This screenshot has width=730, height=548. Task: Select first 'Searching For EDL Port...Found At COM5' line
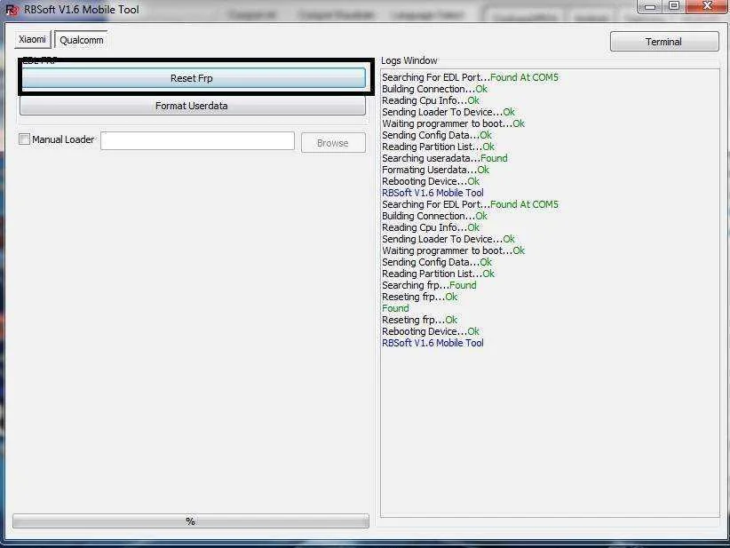pos(470,77)
